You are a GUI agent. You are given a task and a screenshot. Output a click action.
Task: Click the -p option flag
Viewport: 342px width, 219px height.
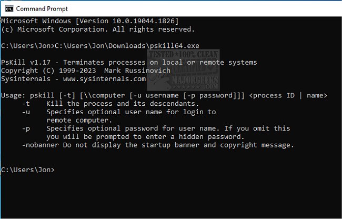[26, 128]
